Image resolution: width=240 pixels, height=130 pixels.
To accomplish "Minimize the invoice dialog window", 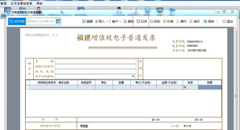I will pyautogui.click(x=218, y=11).
